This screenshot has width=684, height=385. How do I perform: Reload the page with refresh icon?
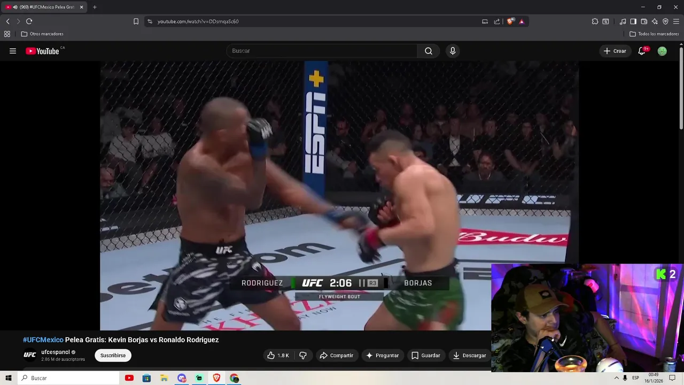tap(29, 21)
